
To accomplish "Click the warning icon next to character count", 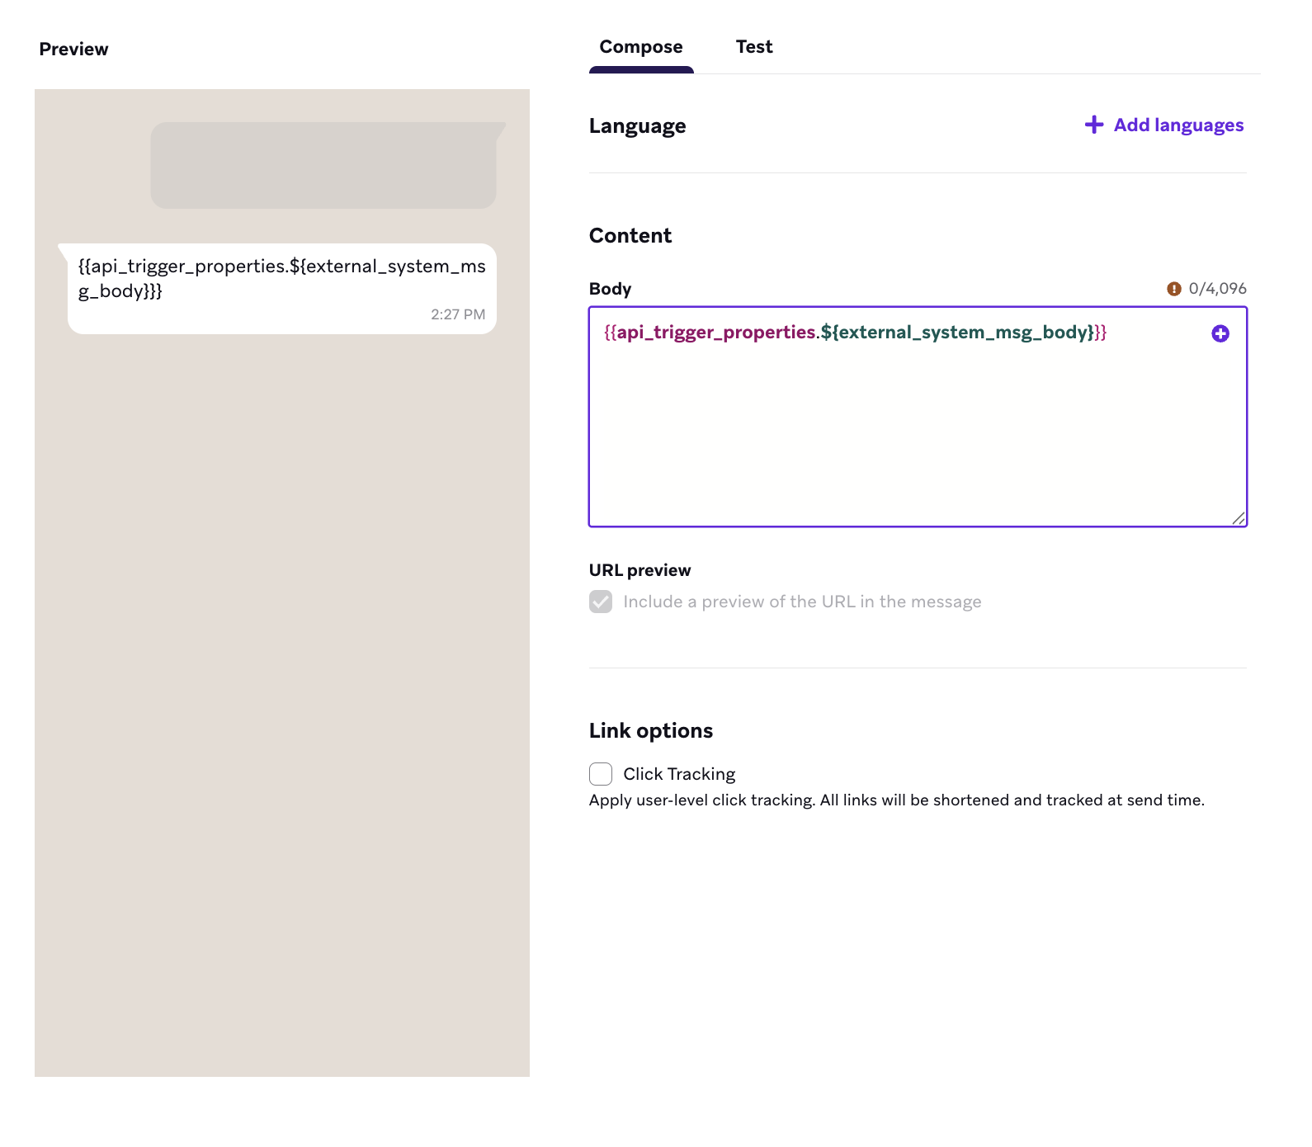I will coord(1173,289).
